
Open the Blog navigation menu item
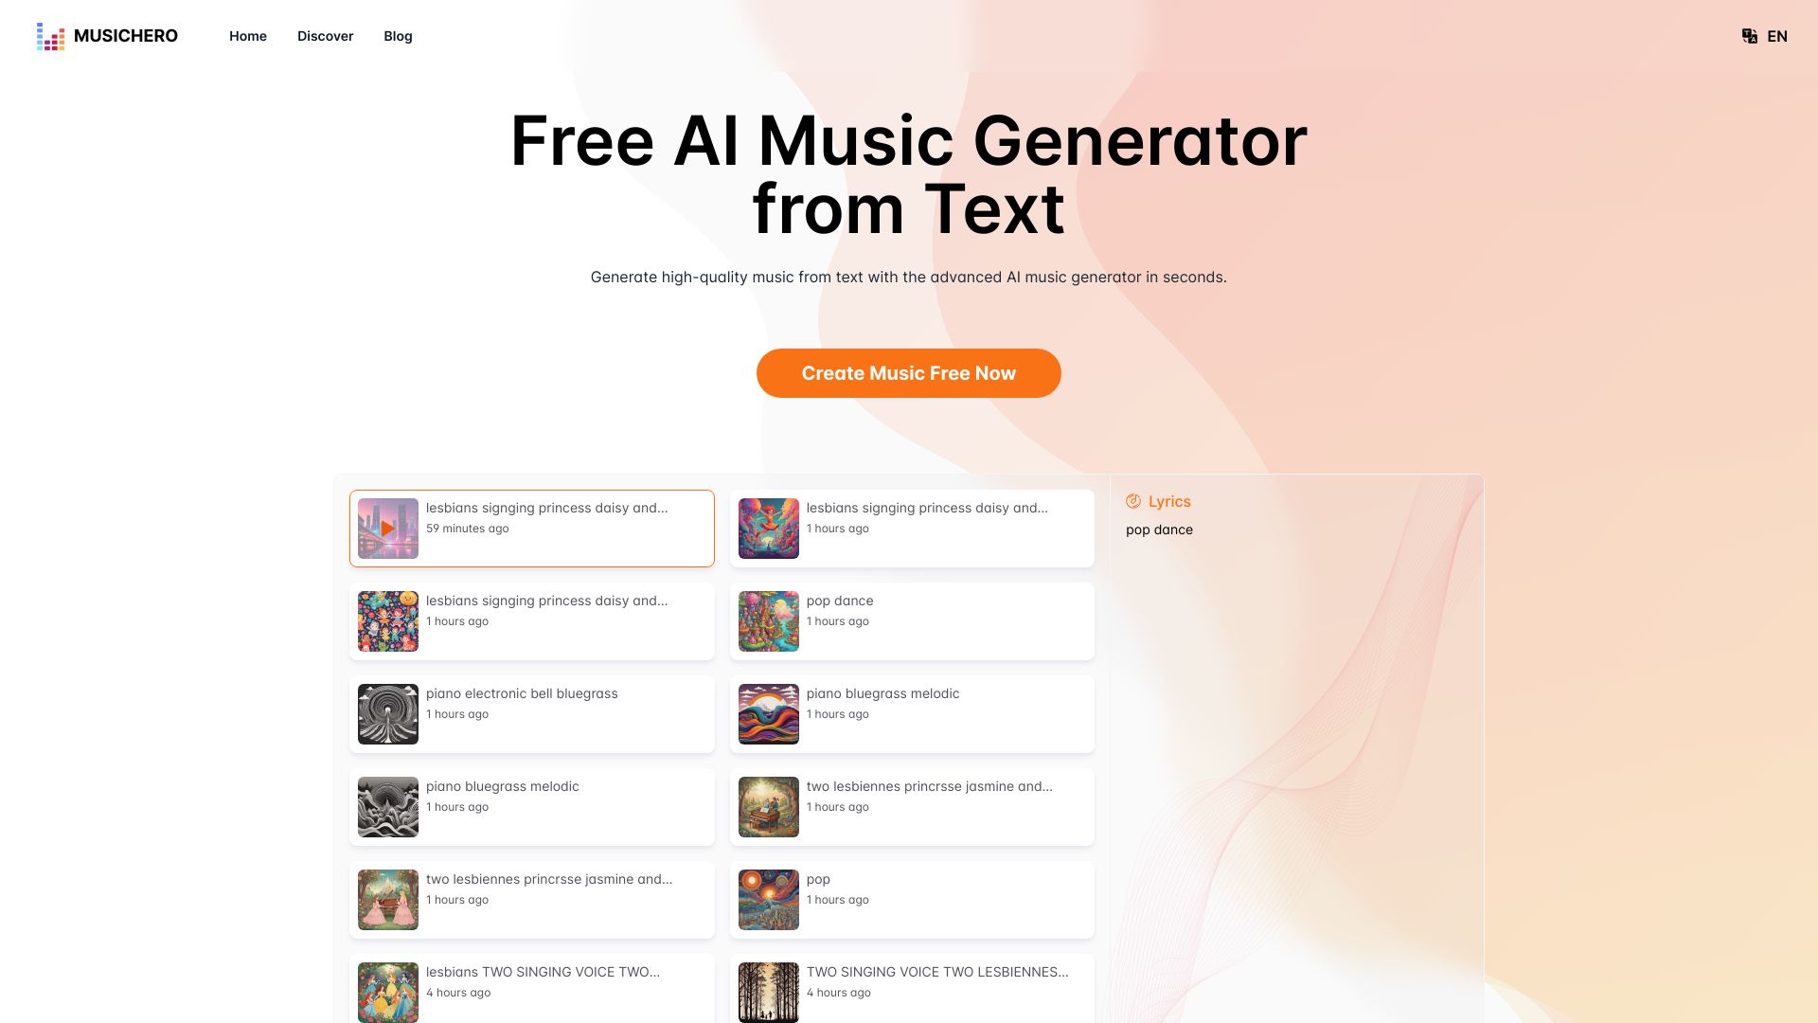pos(399,36)
